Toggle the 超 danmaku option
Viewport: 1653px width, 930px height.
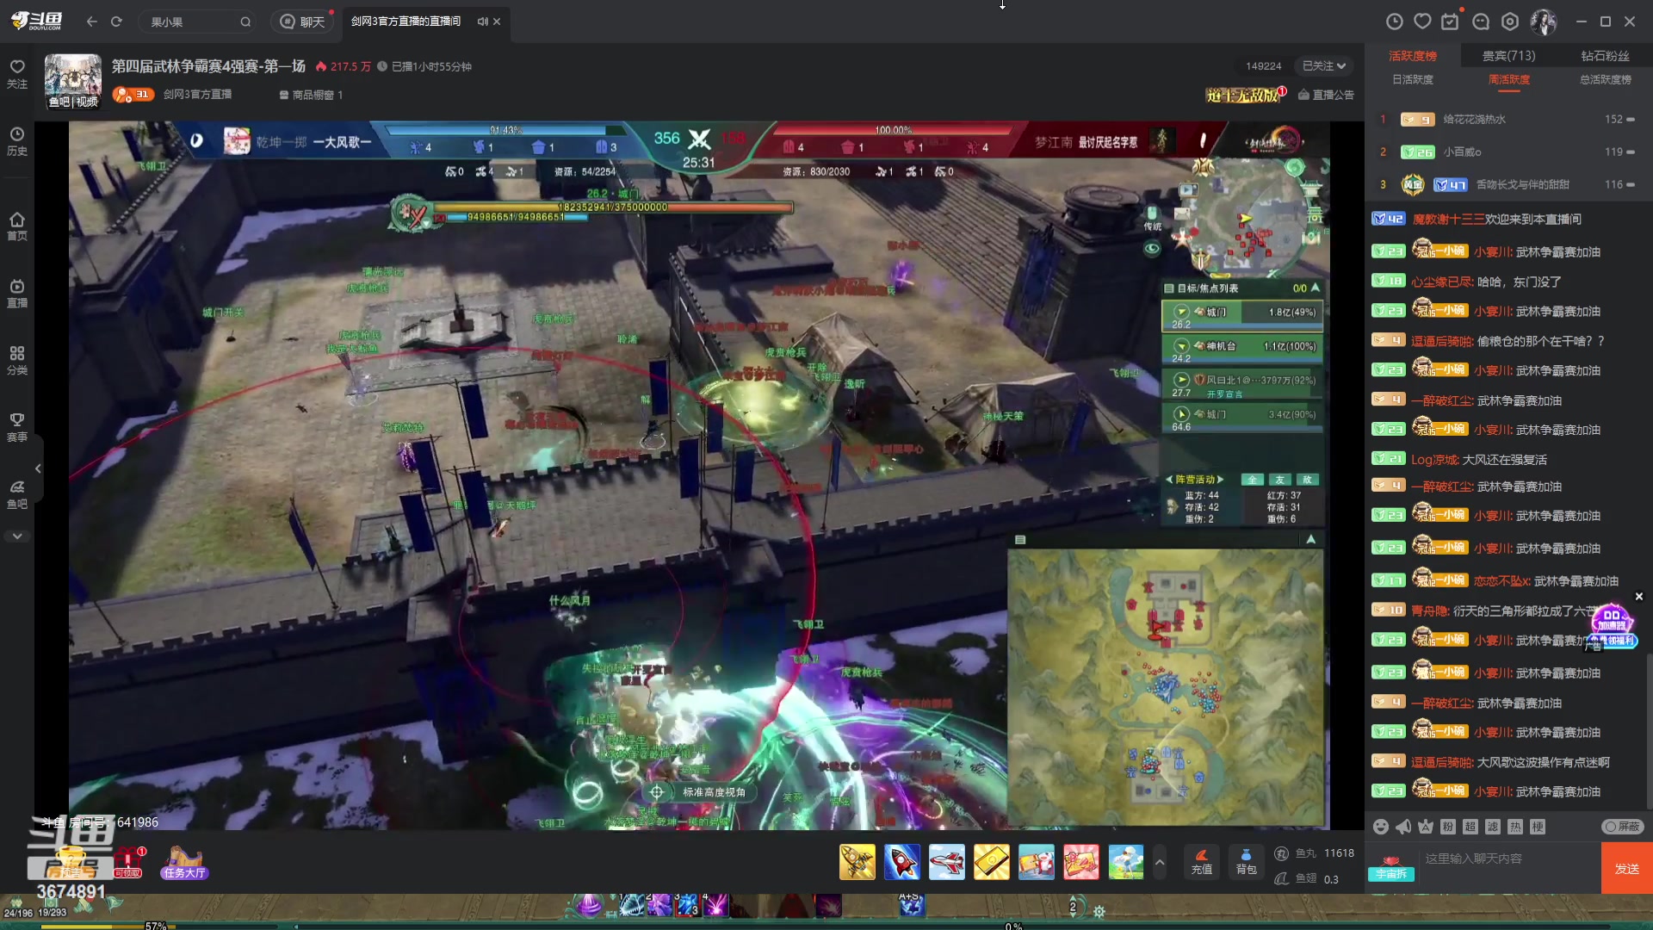(1470, 827)
